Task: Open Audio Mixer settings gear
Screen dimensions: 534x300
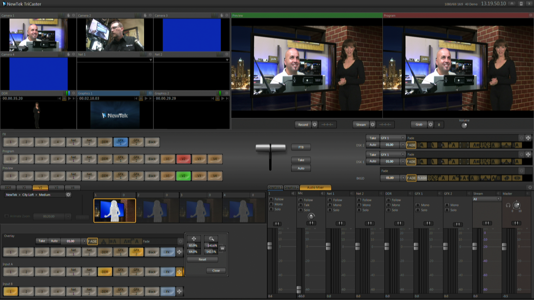Action: tap(530, 187)
